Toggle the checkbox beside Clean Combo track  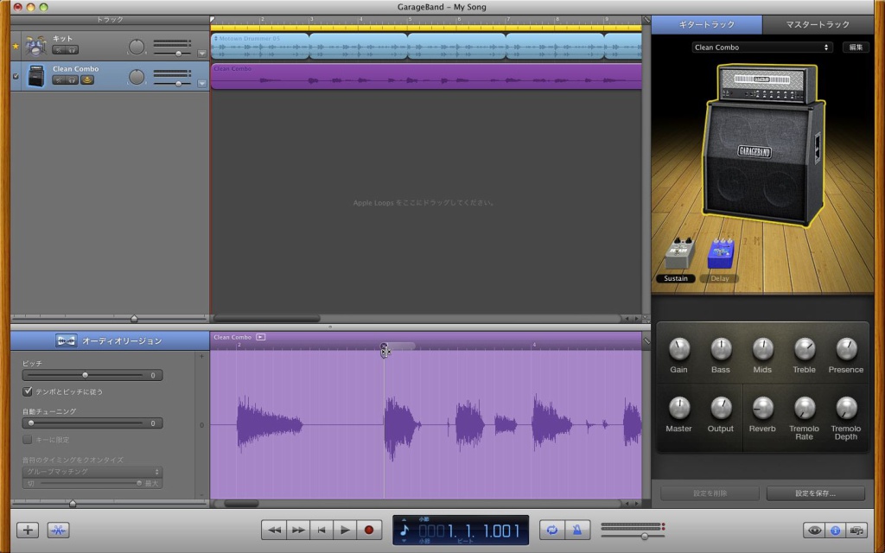[x=16, y=76]
